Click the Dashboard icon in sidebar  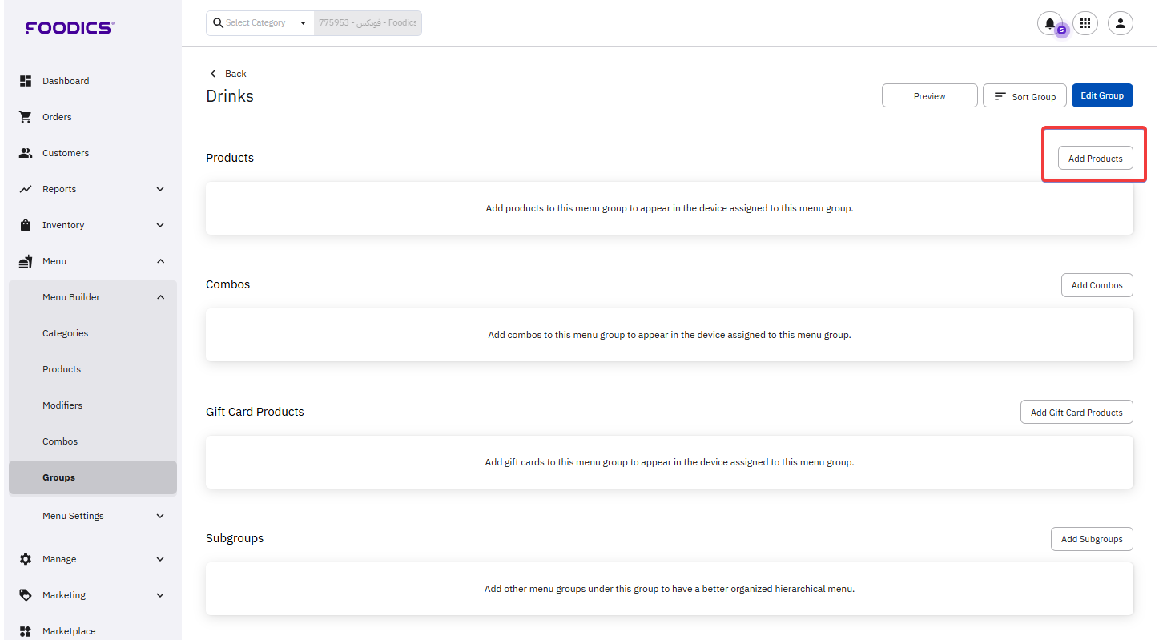(x=26, y=81)
